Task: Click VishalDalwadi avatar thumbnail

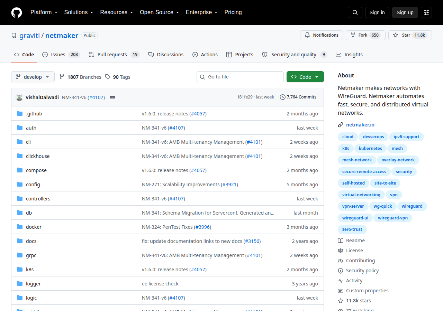Action: pyautogui.click(x=19, y=97)
